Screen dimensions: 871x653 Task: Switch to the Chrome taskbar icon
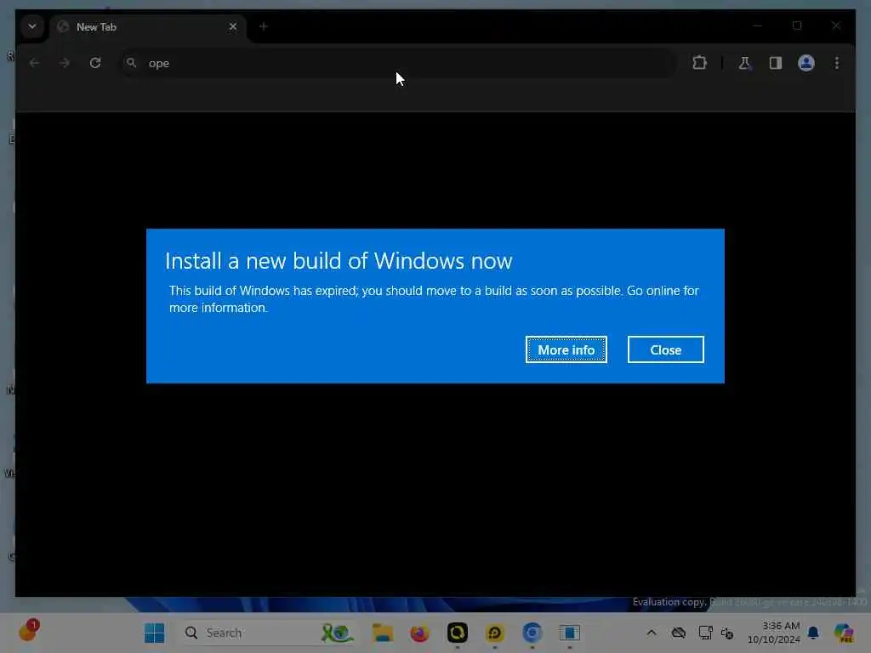[532, 633]
